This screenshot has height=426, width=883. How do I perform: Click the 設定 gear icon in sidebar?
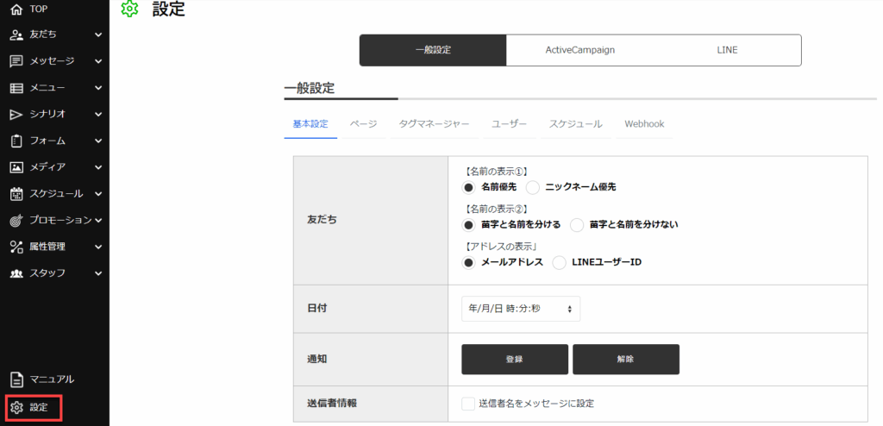coord(16,407)
